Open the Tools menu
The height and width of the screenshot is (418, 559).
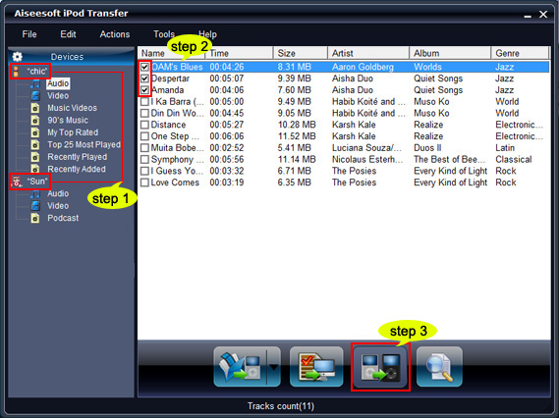(164, 34)
